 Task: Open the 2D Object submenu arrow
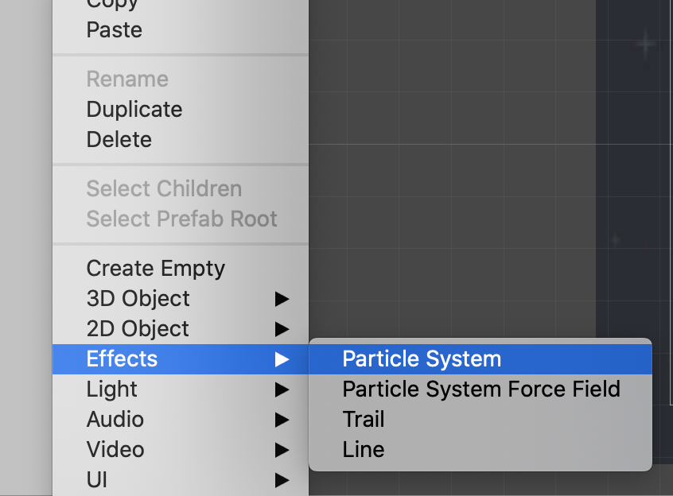[x=282, y=329]
